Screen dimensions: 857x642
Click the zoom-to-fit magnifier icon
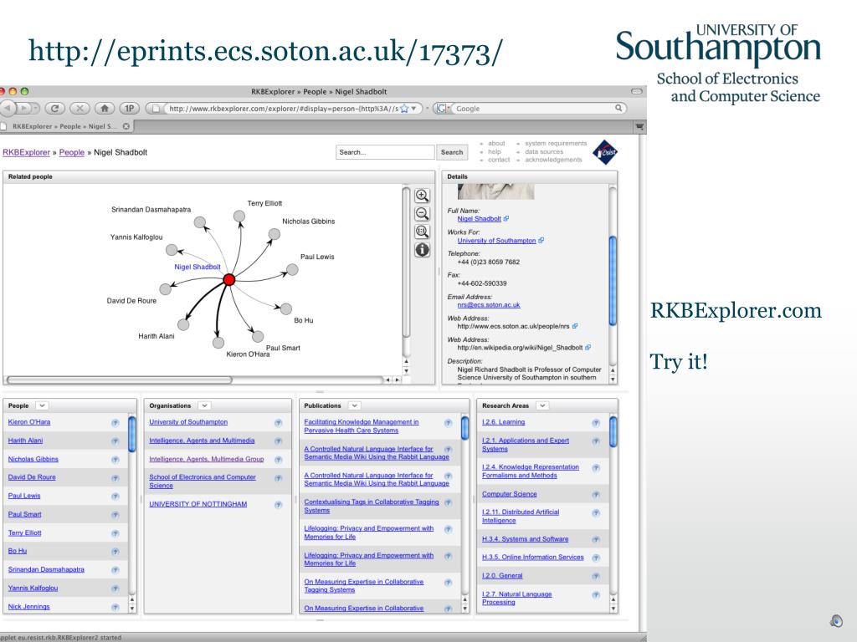coord(422,232)
